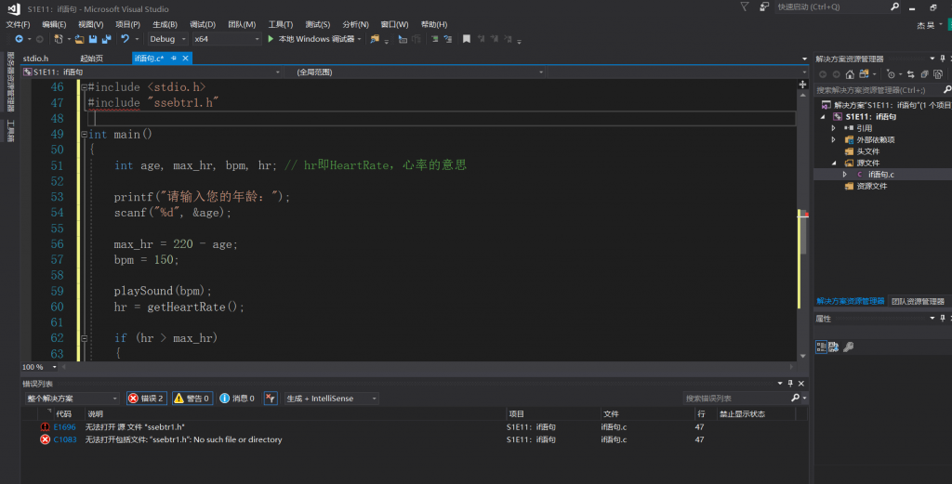Open the 调试(D) menu
The image size is (952, 484).
pyautogui.click(x=202, y=24)
